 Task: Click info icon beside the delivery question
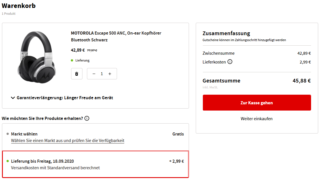(87, 118)
